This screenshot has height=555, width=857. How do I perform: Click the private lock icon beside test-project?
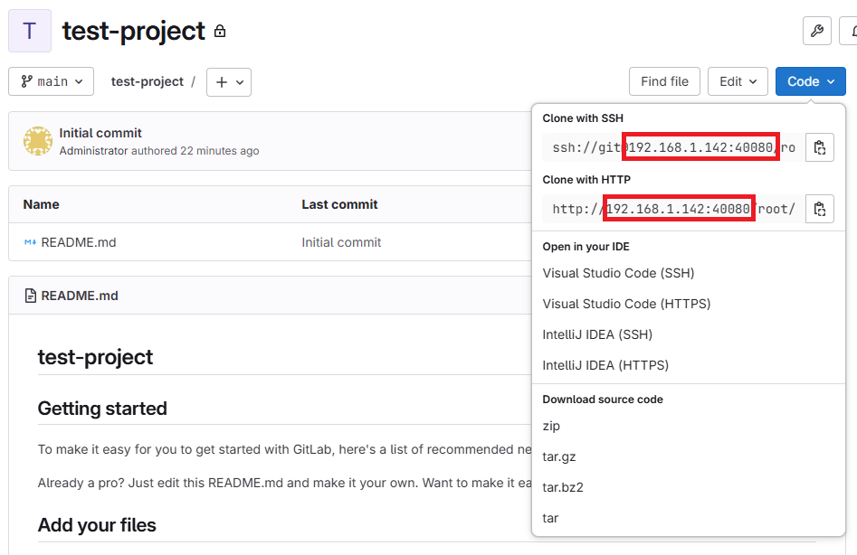click(x=220, y=31)
